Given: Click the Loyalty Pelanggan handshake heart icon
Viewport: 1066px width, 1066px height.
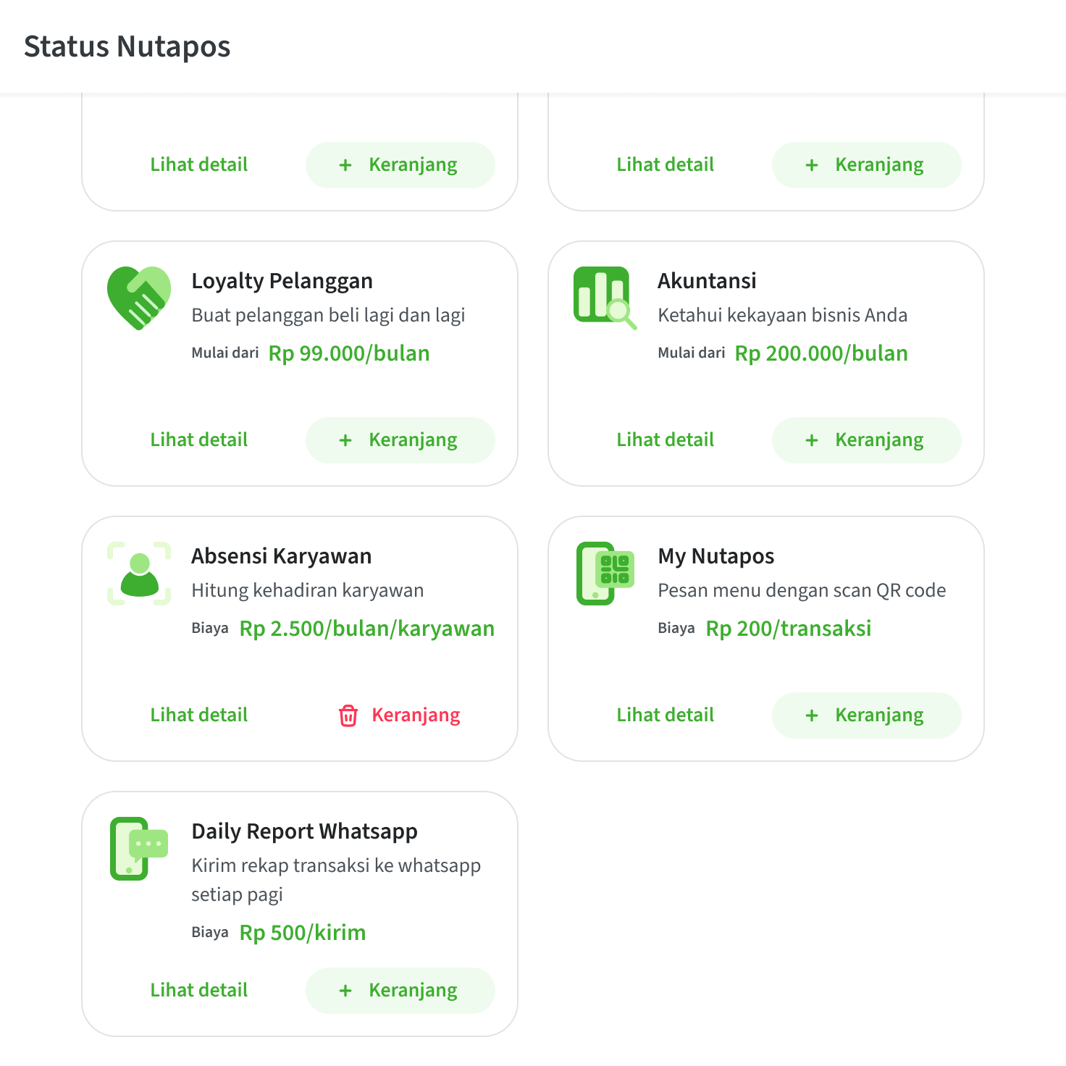Looking at the screenshot, I should point(139,298).
